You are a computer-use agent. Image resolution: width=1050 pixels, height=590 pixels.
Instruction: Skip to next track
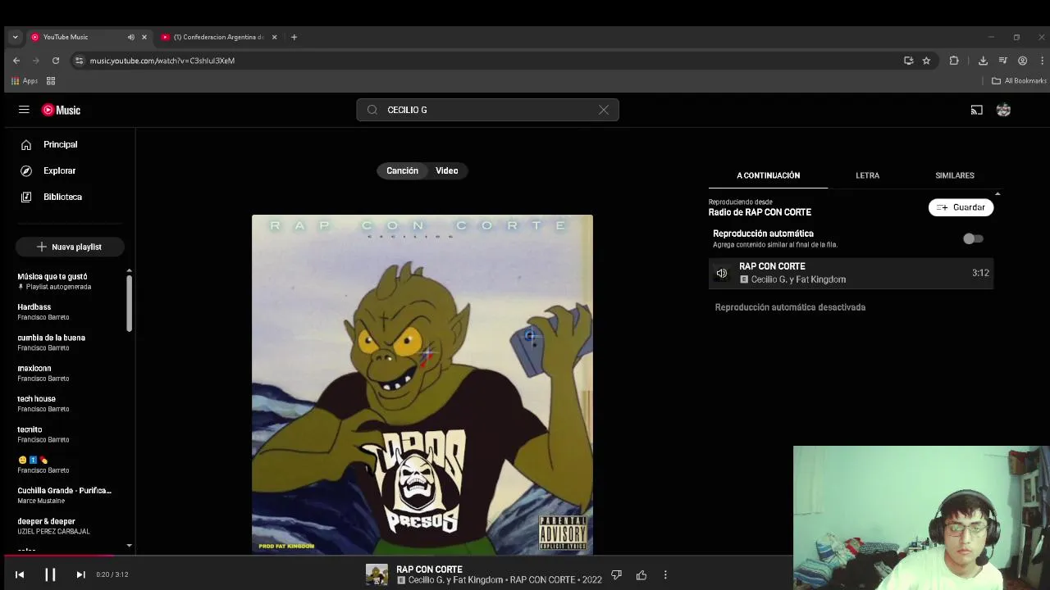pos(80,574)
